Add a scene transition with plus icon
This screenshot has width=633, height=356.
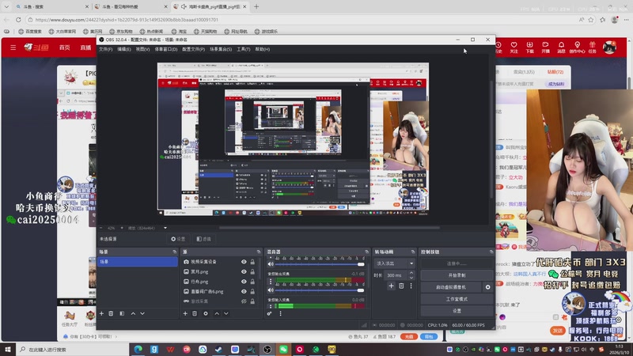pos(391,286)
